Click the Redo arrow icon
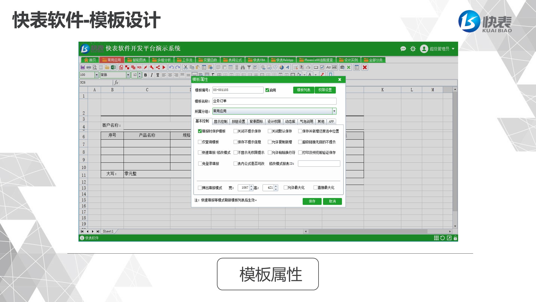Viewport: 536px width, 302px height. point(178,67)
